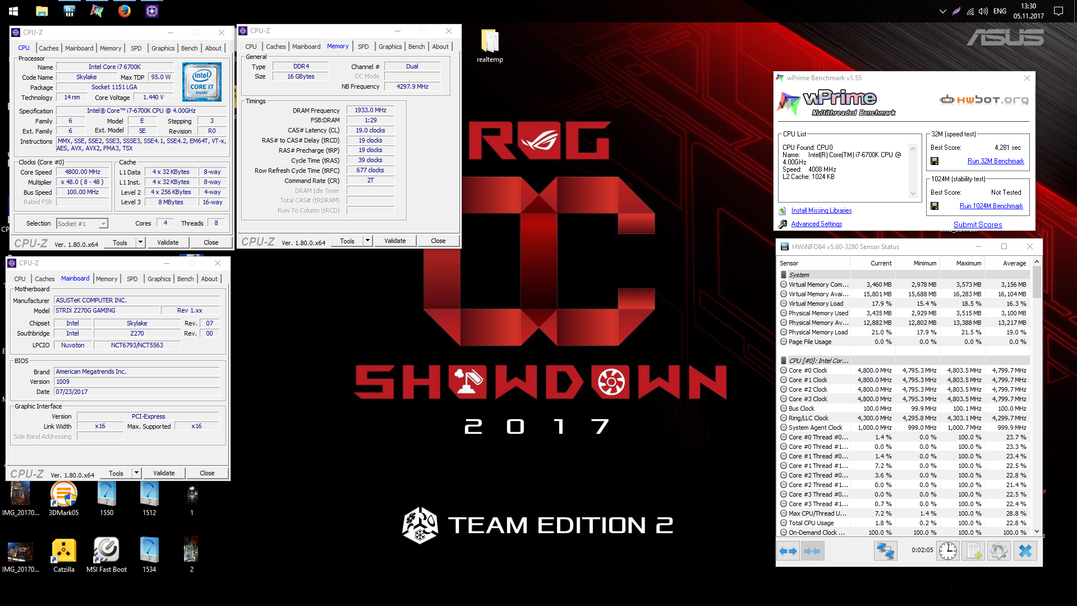The image size is (1077, 606).
Task: Select the Ring/LLC Clock sensor row
Action: coord(904,418)
